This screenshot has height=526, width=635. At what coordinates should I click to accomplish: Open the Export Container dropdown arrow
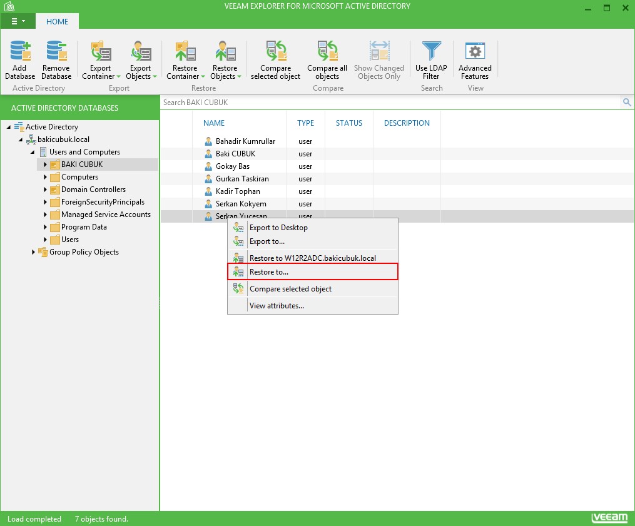(118, 76)
